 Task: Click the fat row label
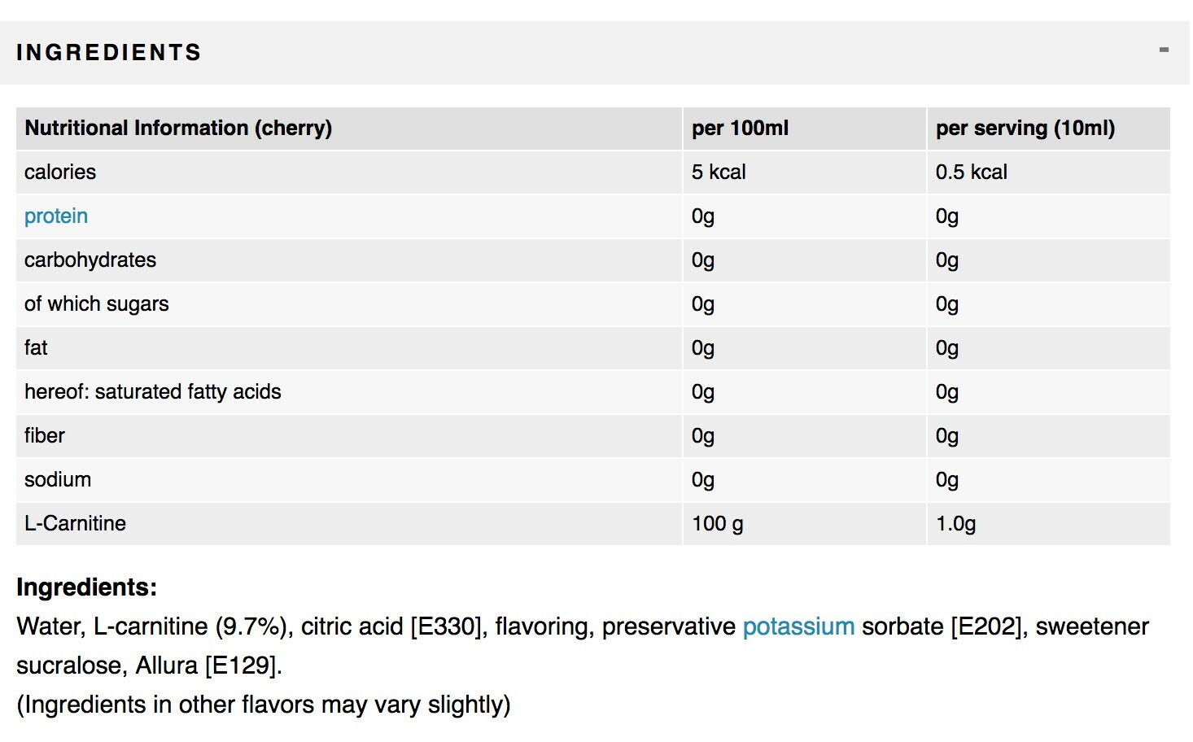click(36, 348)
